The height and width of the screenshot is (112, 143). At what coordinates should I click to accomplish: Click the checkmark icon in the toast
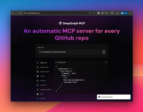coord(99,97)
